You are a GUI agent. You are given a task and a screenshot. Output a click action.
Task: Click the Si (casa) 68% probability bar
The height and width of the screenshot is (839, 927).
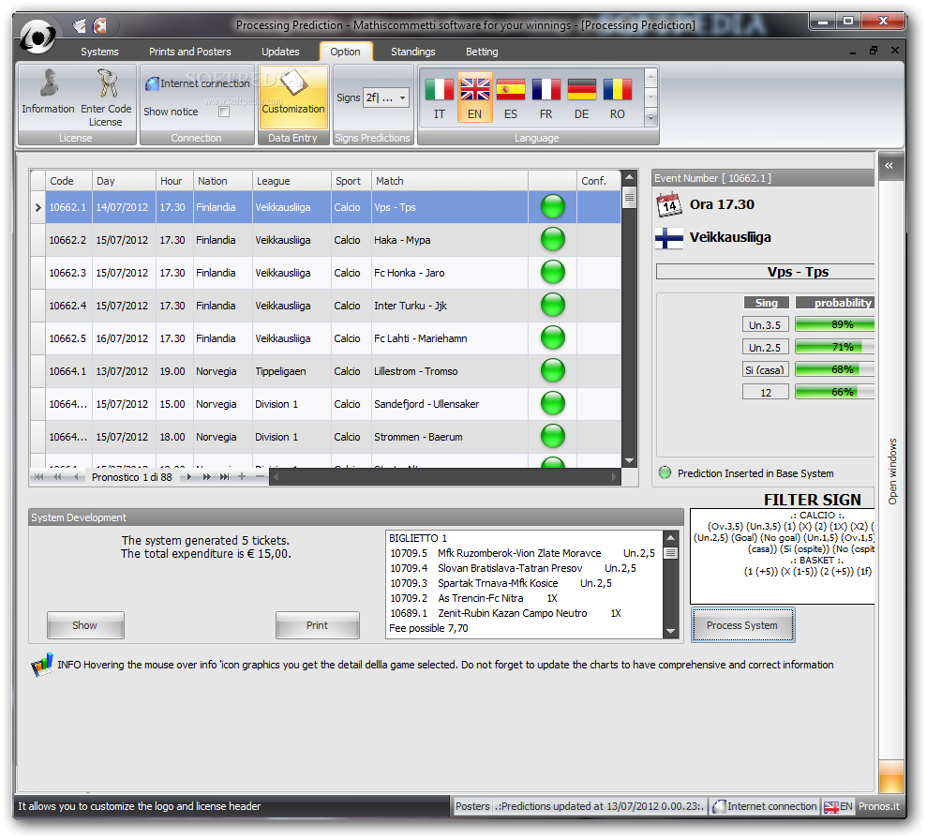835,369
